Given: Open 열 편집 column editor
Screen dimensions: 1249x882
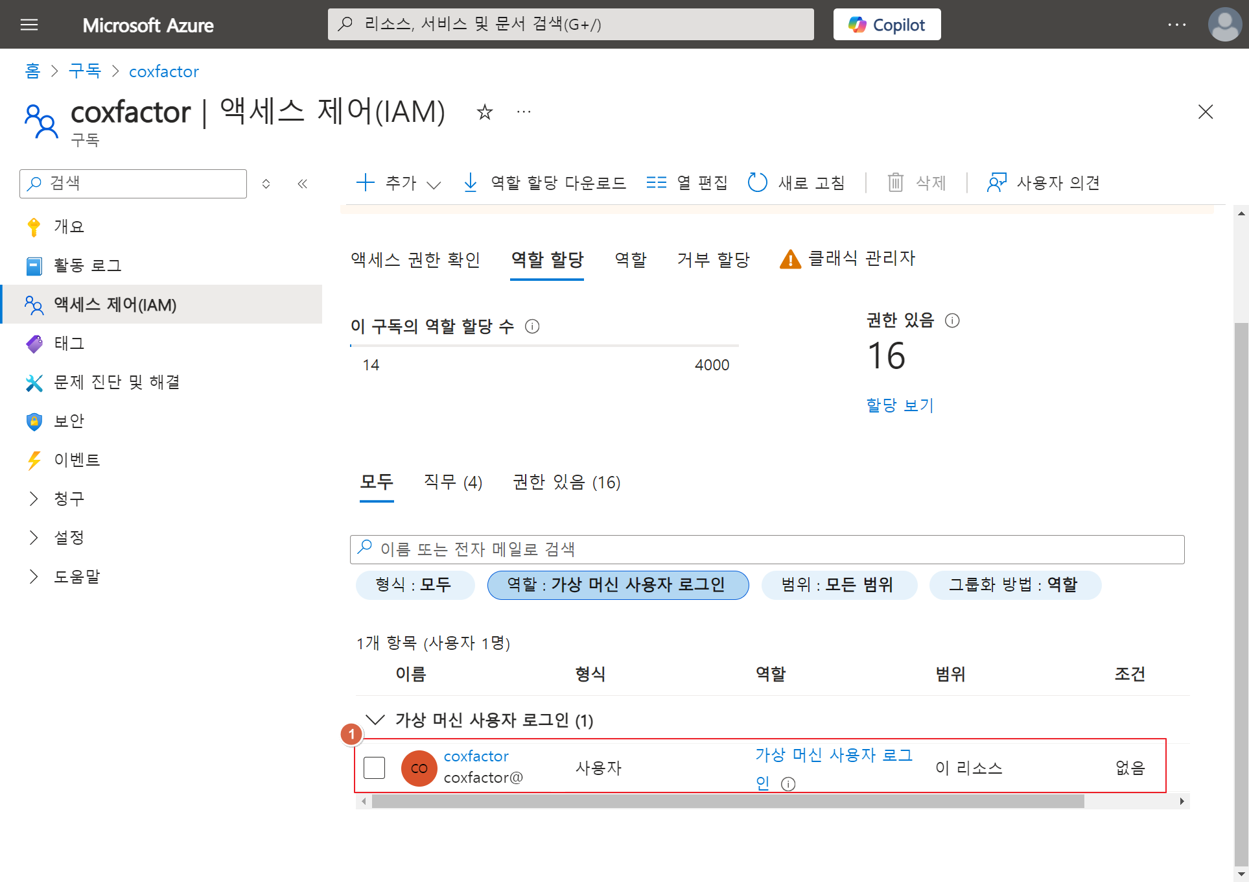Looking at the screenshot, I should (687, 183).
